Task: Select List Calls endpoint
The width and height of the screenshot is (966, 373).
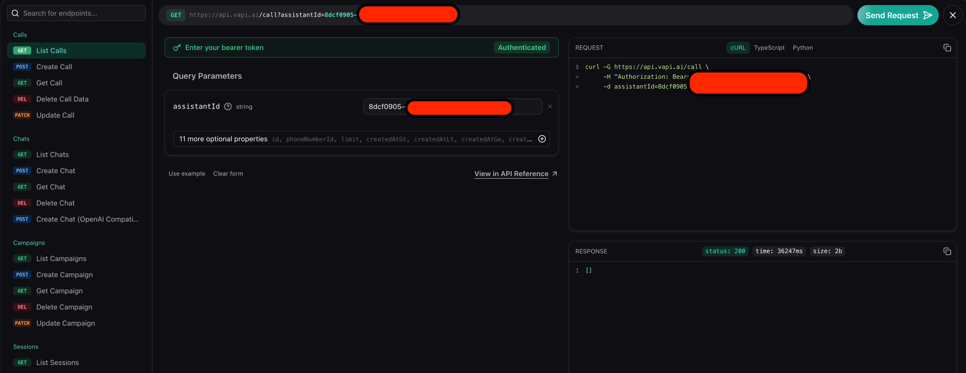Action: coord(76,50)
